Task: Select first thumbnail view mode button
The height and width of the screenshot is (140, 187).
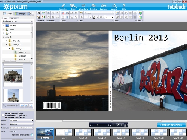Action: [22, 106]
